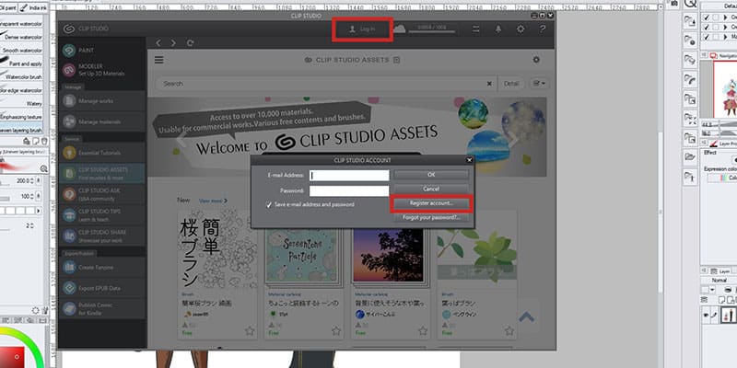Favorite the sunset tree material star
Image resolution: width=737 pixels, height=368 pixels.
423,331
